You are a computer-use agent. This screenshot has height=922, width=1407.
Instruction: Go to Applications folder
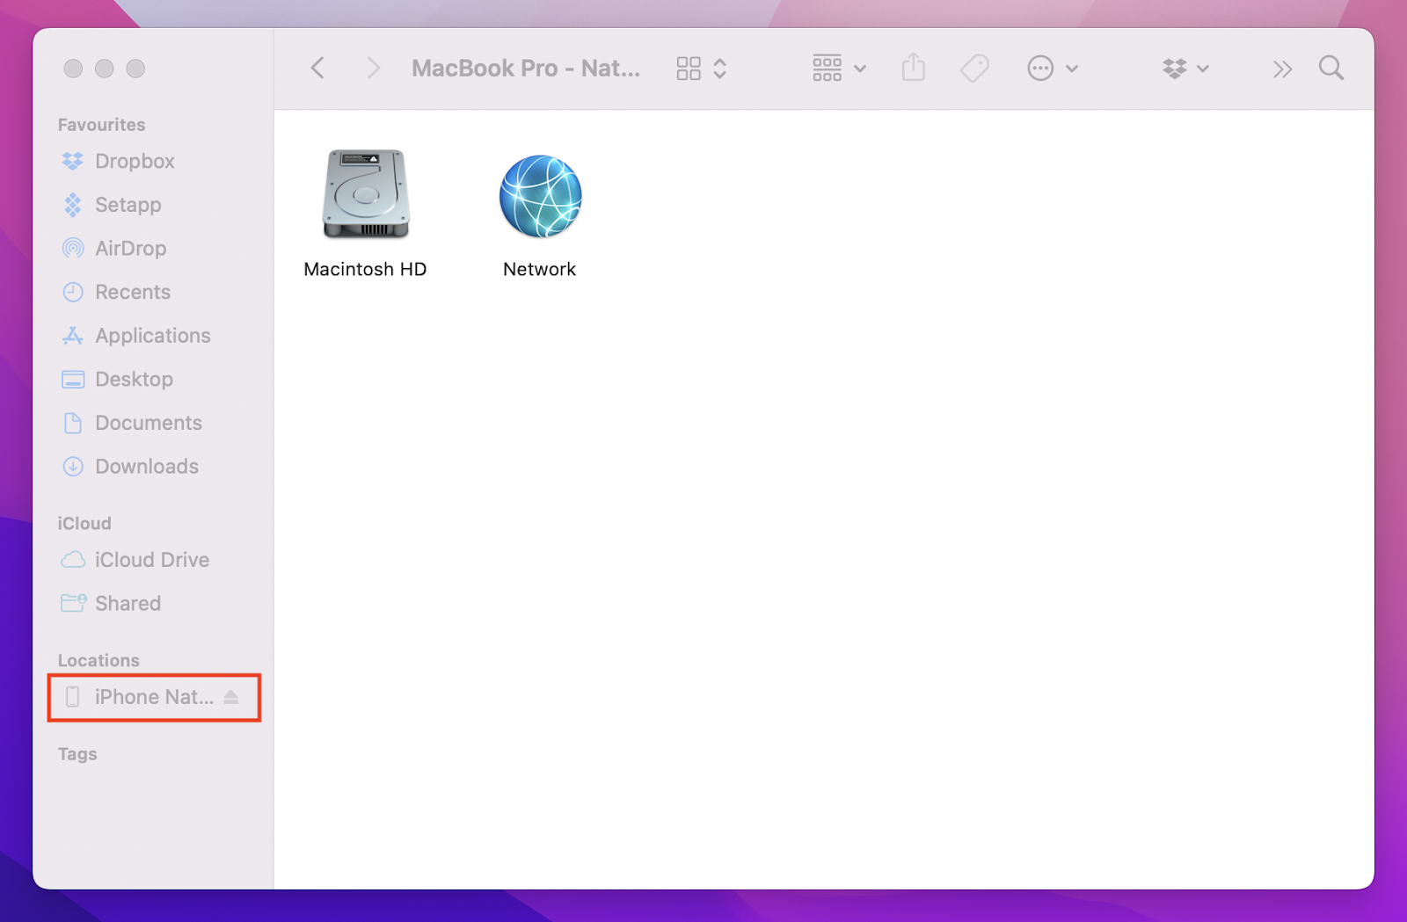coord(154,336)
